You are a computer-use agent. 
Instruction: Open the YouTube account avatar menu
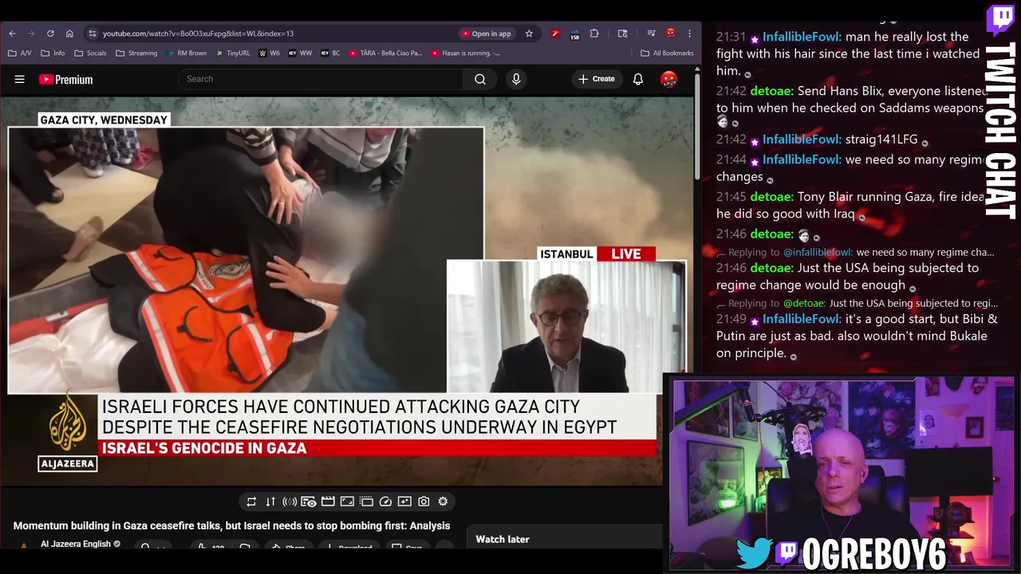pos(669,79)
